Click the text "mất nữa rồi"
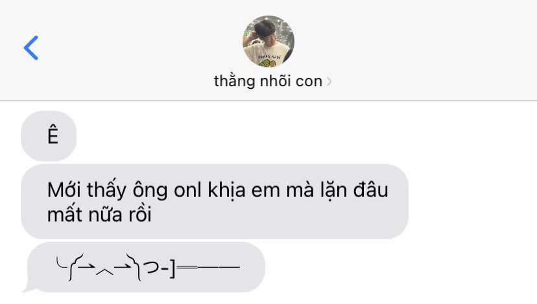 (x=99, y=215)
